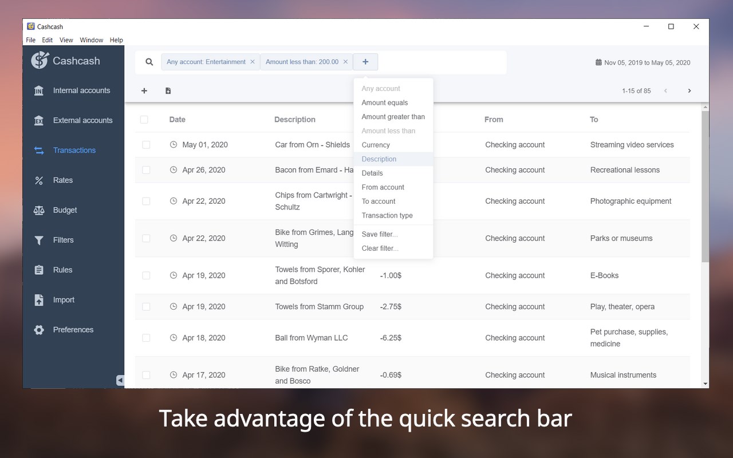The width and height of the screenshot is (733, 458).
Task: Click the add transaction plus icon
Action: point(144,90)
